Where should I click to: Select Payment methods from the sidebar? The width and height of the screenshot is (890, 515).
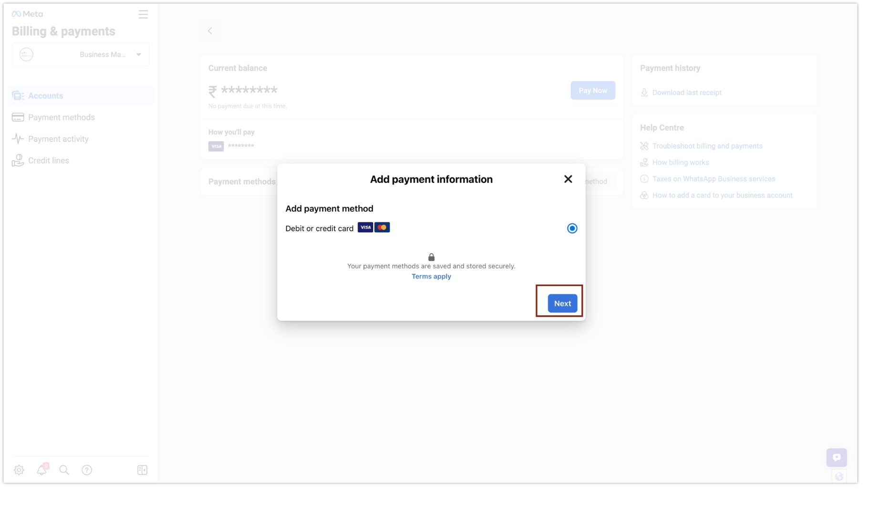click(61, 117)
